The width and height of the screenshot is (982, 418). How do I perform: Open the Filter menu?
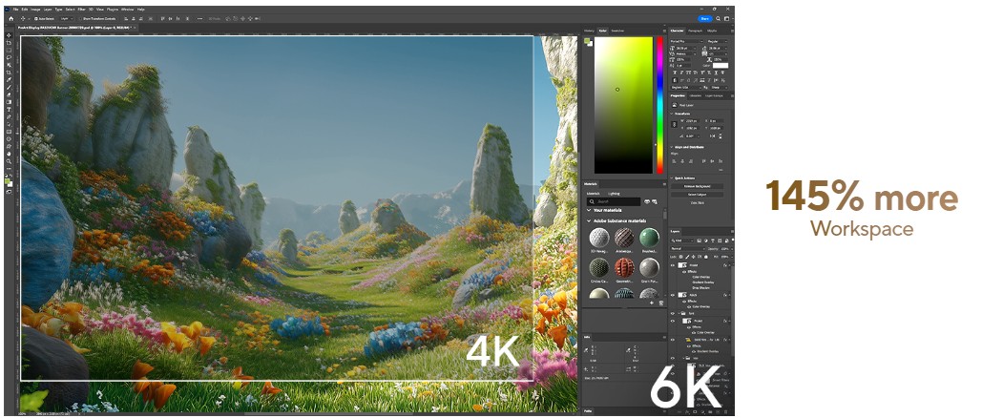point(82,10)
